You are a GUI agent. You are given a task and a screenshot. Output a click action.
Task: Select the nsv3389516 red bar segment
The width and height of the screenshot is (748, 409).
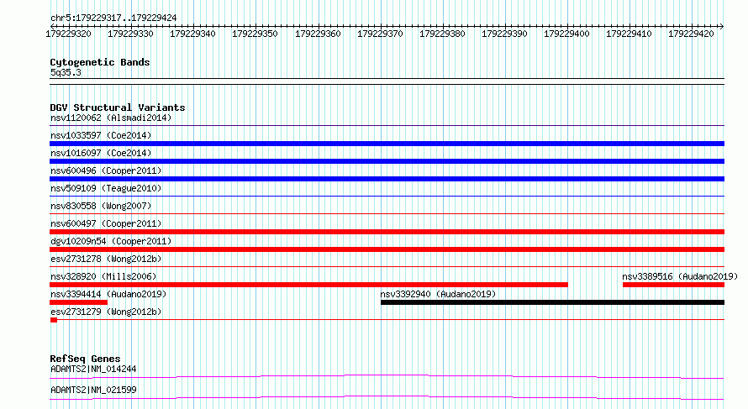pos(673,285)
